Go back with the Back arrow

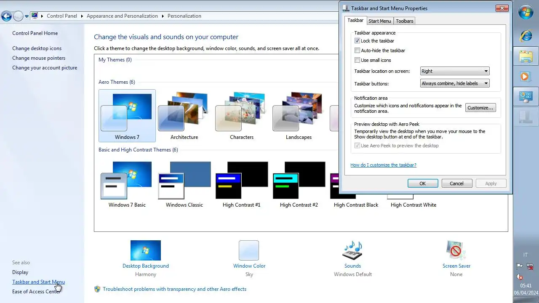pyautogui.click(x=6, y=16)
